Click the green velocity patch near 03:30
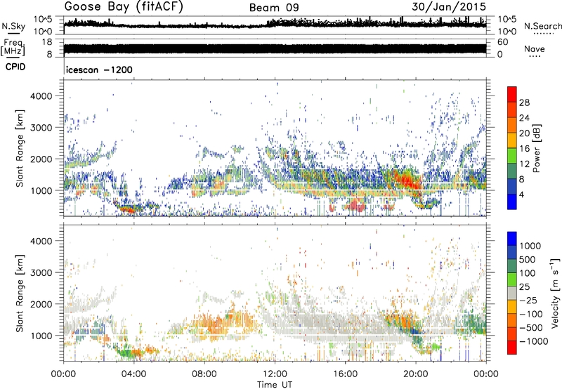 coord(126,352)
